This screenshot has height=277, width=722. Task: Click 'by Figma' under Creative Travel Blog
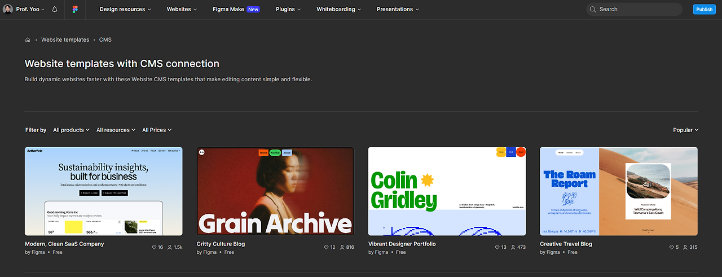551,253
